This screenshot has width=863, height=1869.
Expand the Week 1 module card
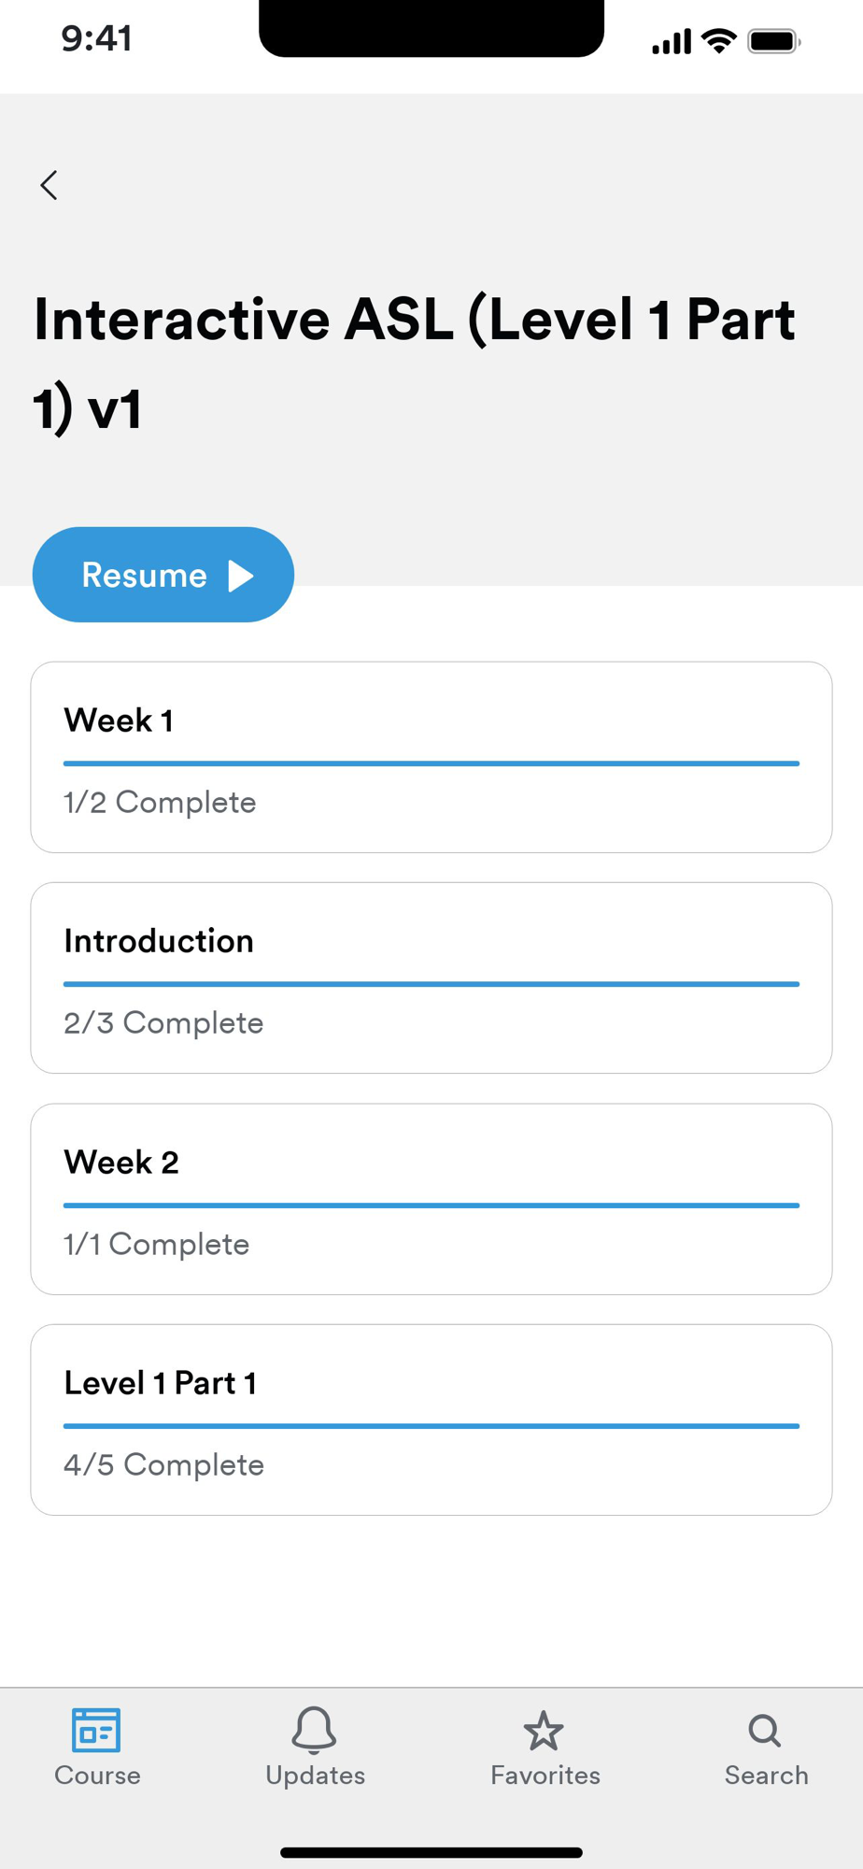click(431, 757)
